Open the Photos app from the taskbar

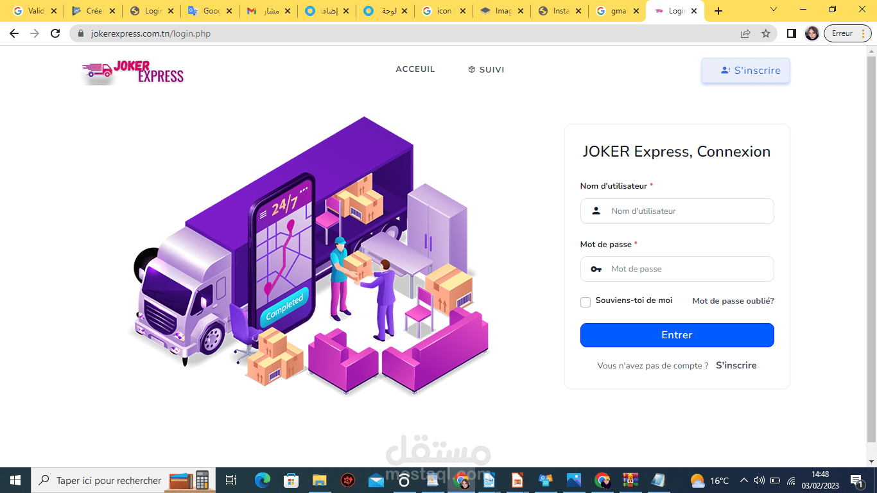click(574, 480)
